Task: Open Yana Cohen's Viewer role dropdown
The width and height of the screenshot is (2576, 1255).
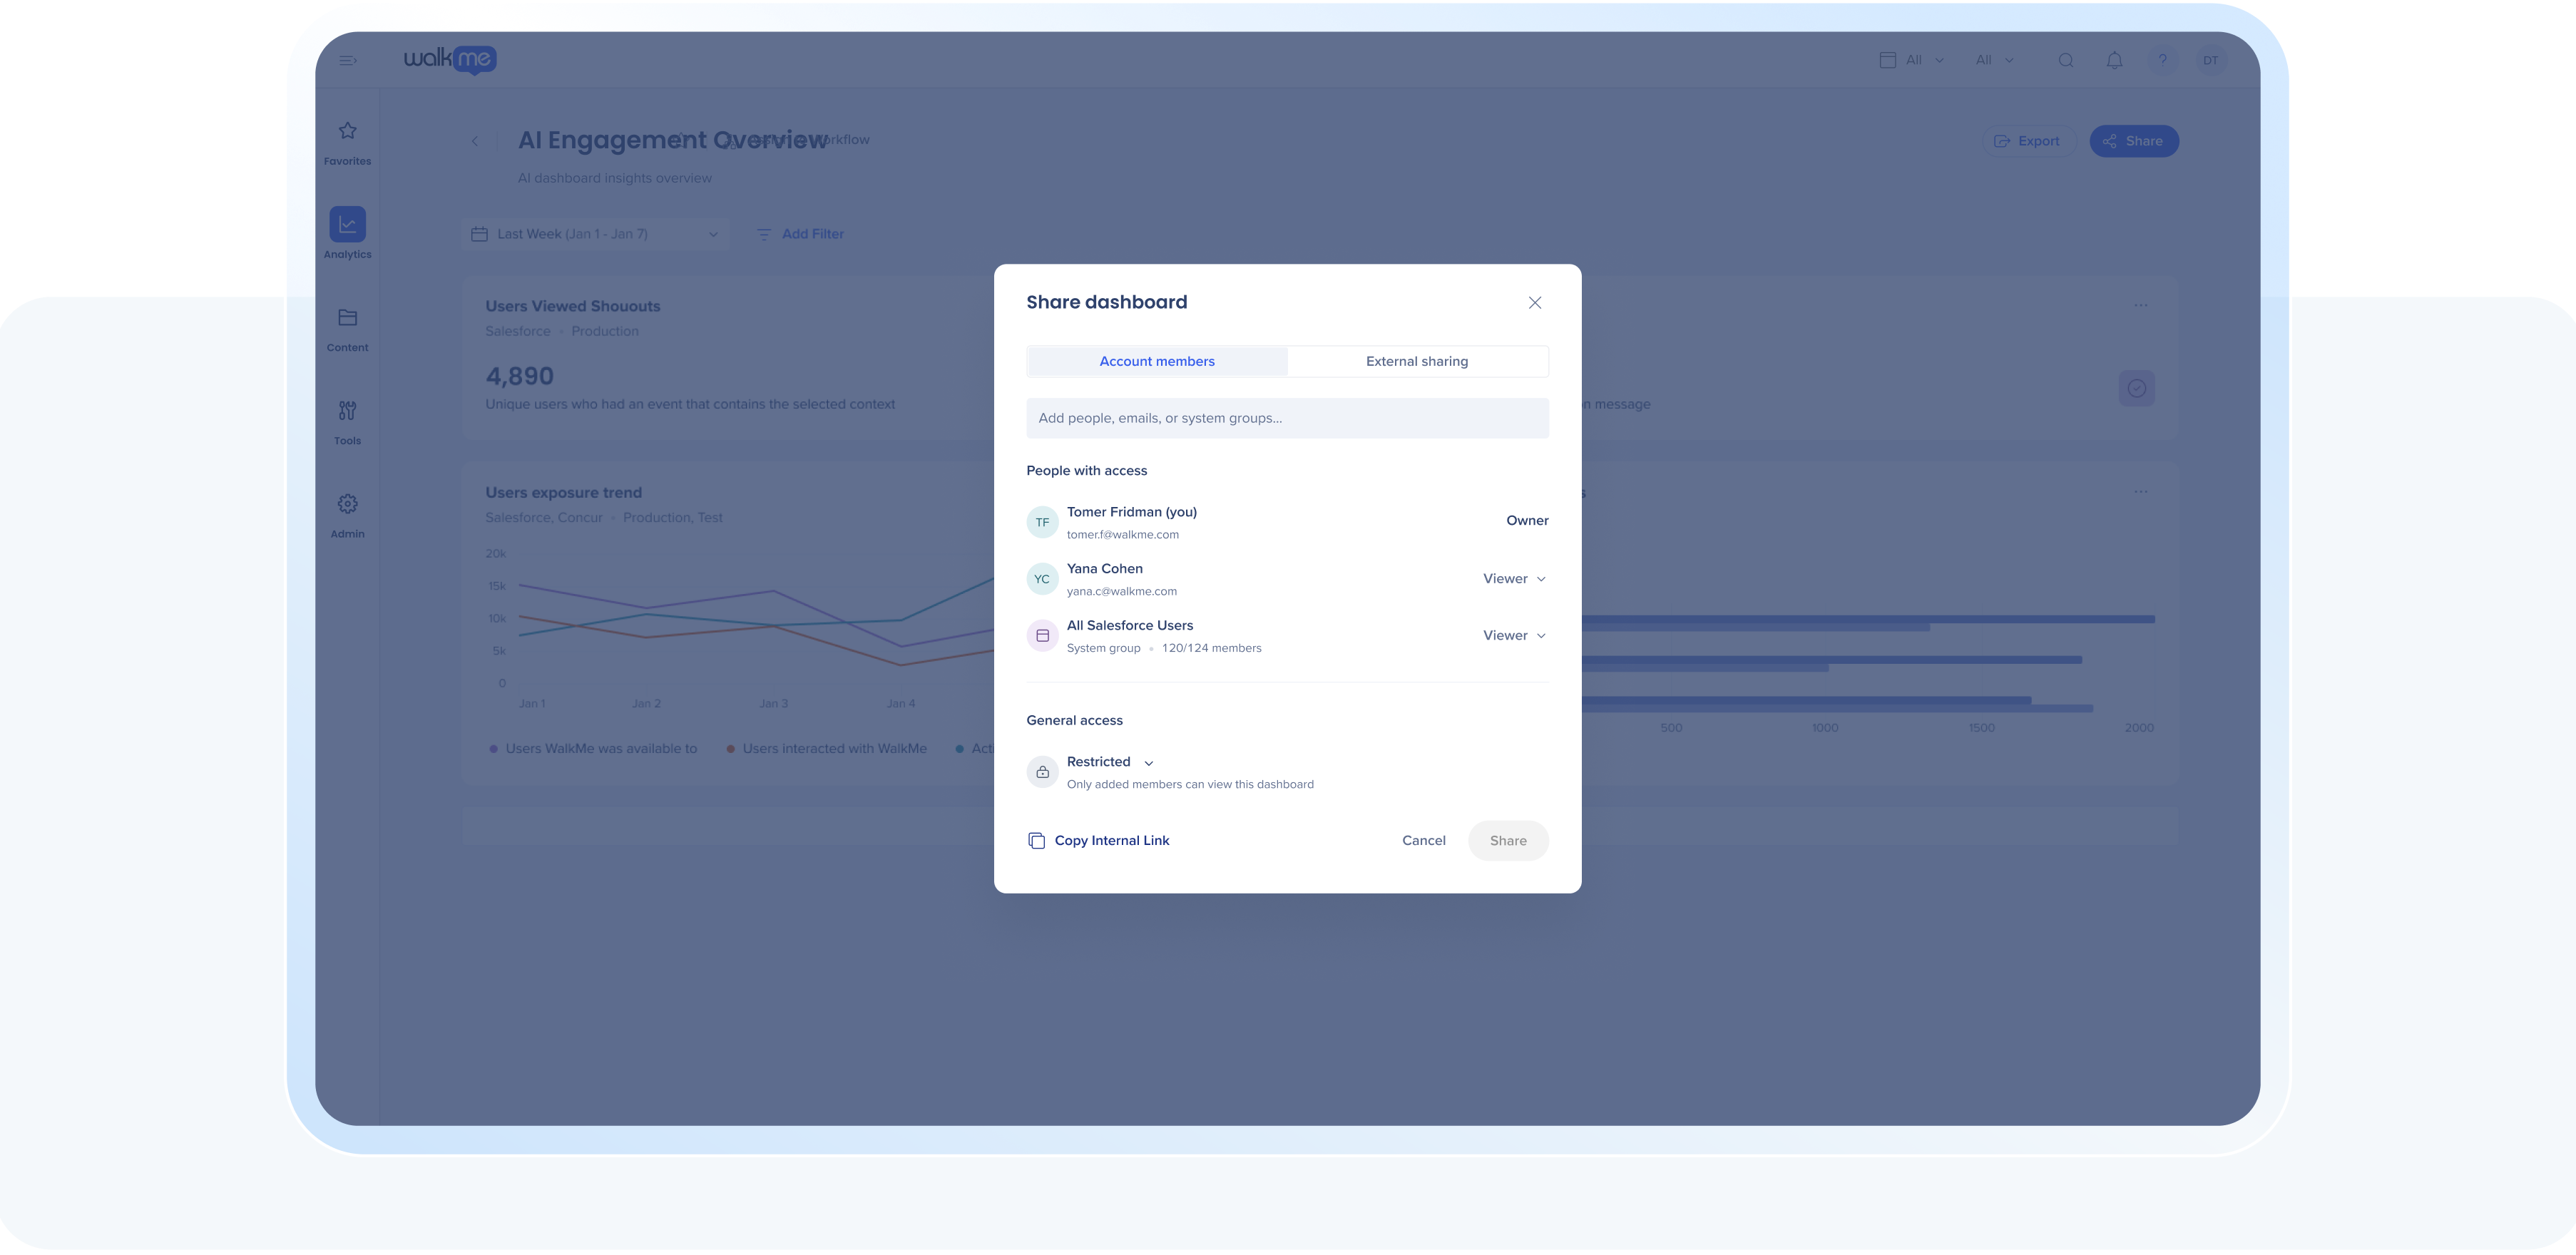Action: [1514, 579]
